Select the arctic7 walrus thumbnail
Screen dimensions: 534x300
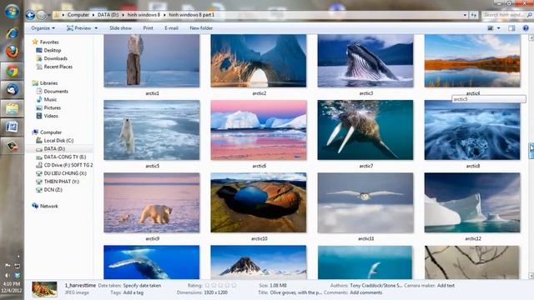click(365, 130)
